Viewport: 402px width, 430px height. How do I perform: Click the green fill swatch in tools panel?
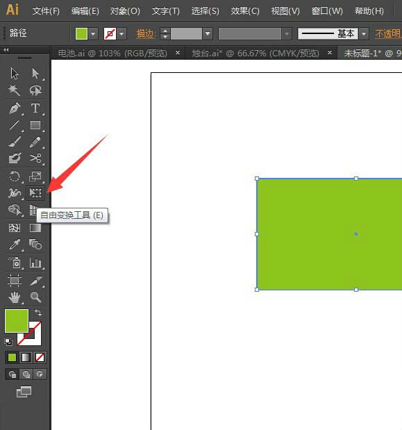[x=17, y=321]
